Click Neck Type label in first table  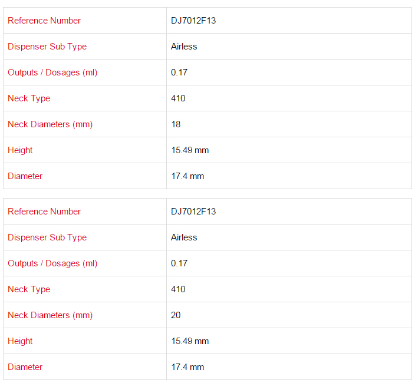29,98
